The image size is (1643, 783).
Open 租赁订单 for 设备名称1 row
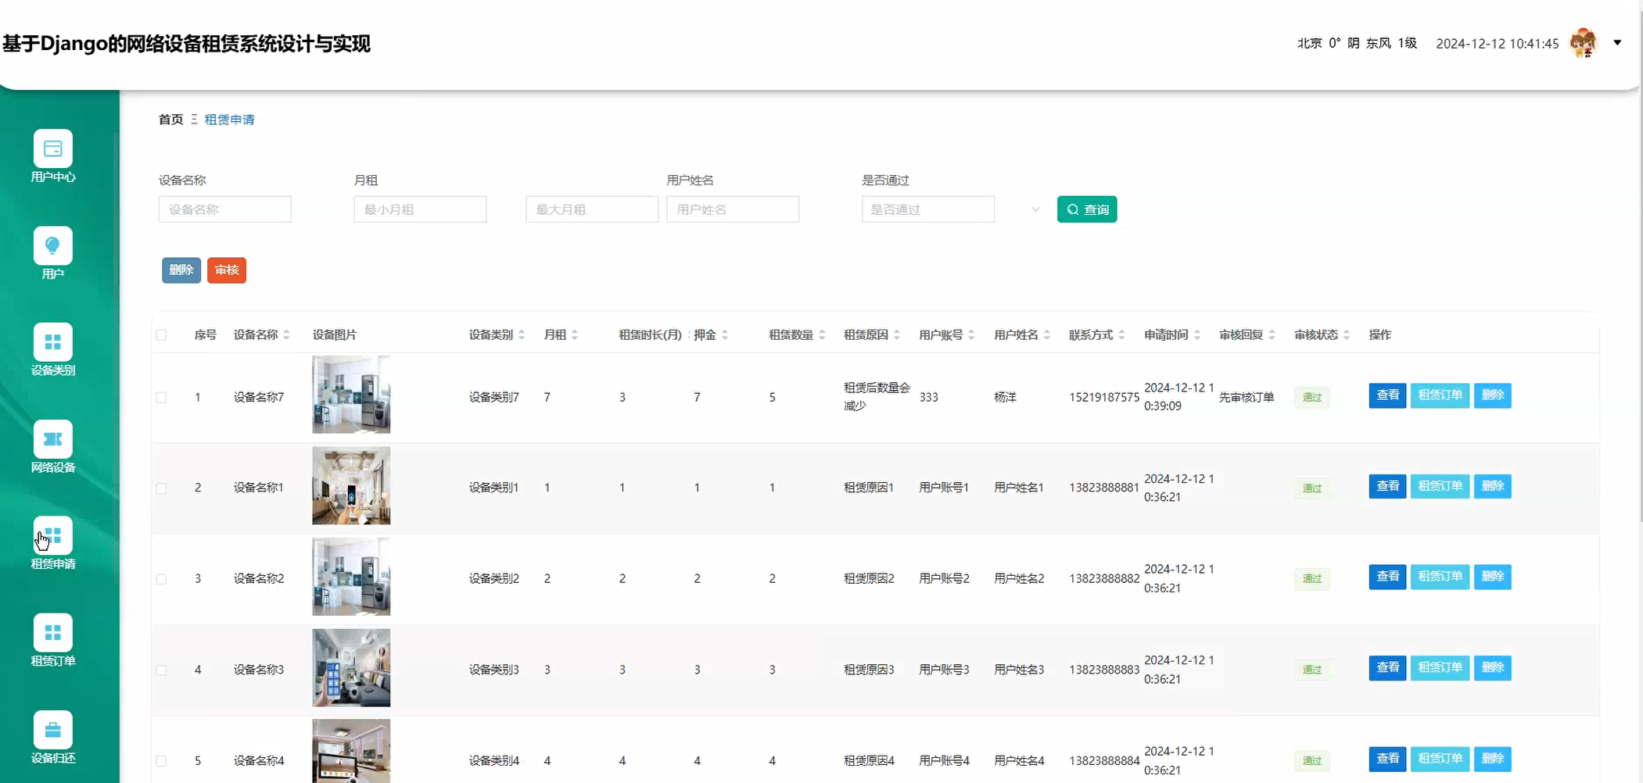tap(1440, 486)
